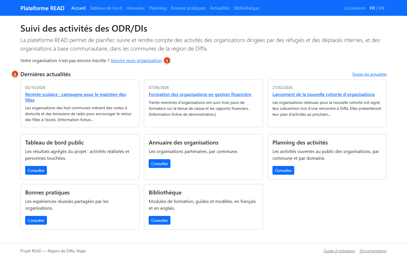Click footer text Projet READ — Région de Diffa, Niger
Screen dimensions: 407x254
tap(53, 251)
